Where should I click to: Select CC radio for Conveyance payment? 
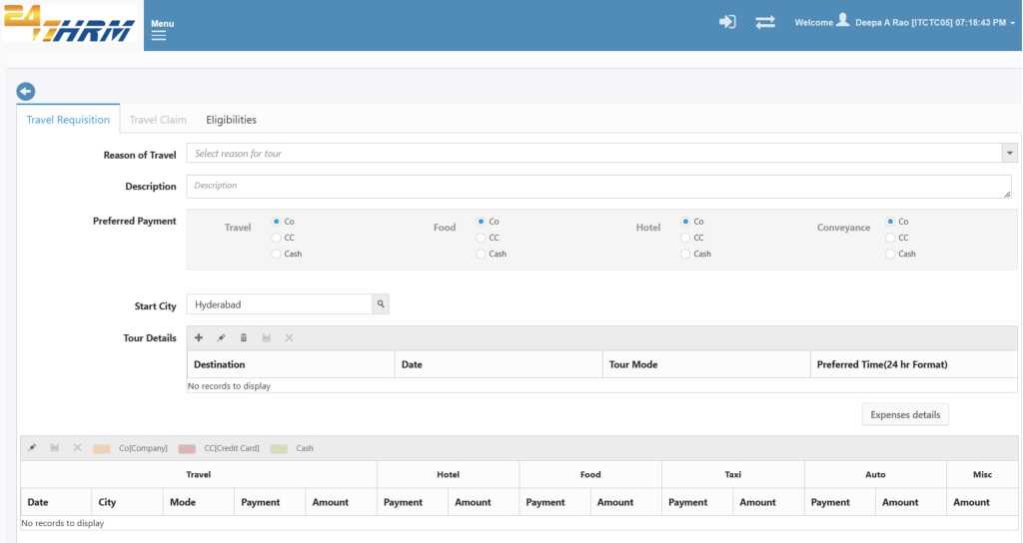[890, 238]
